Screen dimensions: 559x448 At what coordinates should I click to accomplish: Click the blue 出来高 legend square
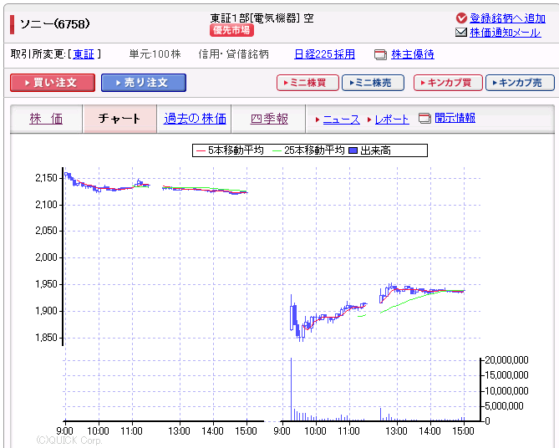tap(353, 150)
